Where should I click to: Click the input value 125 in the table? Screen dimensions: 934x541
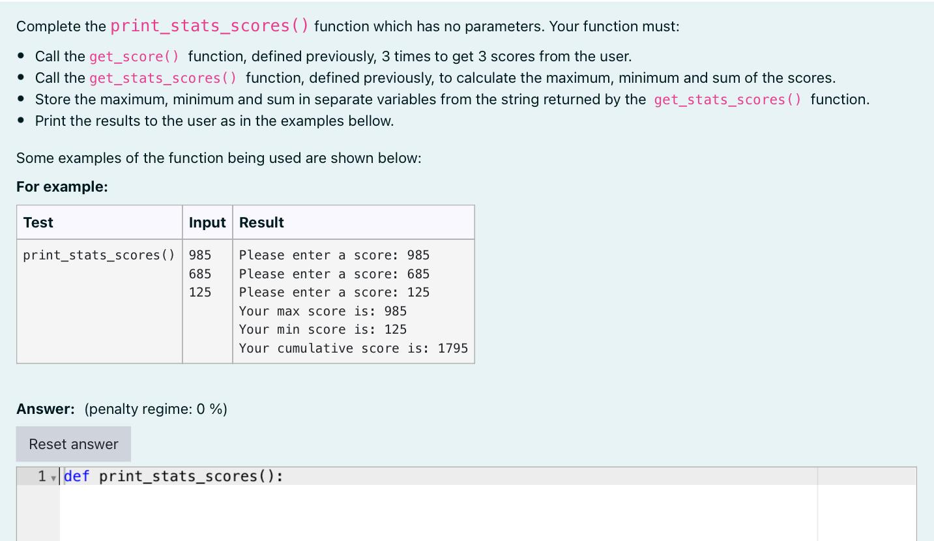(199, 292)
